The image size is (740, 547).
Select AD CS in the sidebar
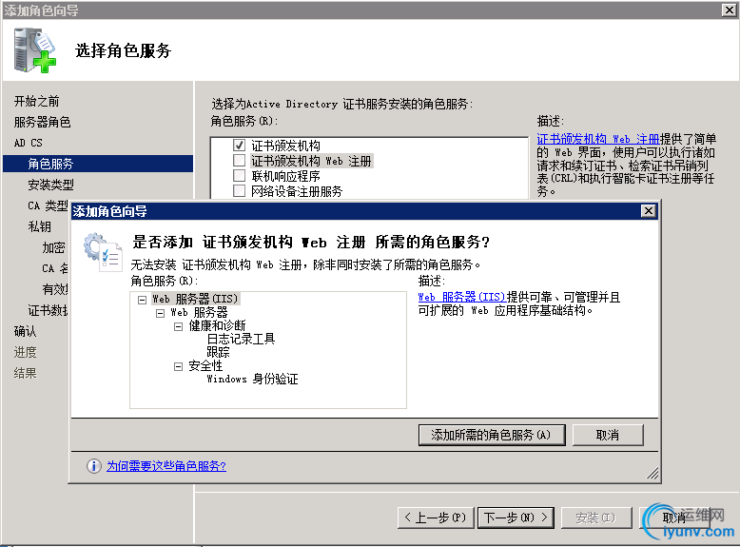click(x=29, y=143)
